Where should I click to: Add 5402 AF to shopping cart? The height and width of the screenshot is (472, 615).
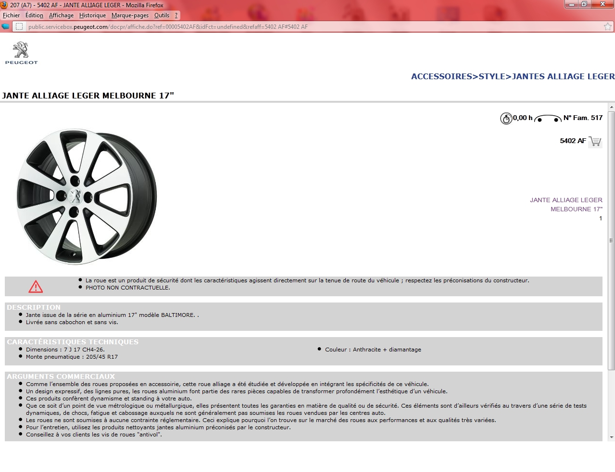(x=595, y=141)
